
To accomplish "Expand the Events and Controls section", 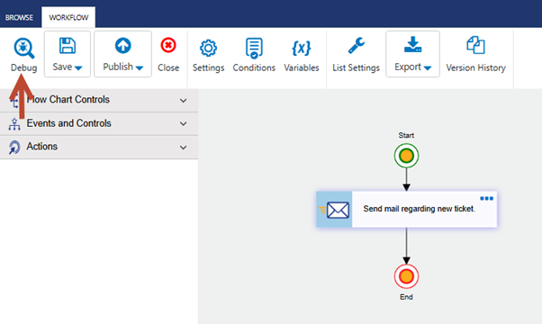I will 99,123.
